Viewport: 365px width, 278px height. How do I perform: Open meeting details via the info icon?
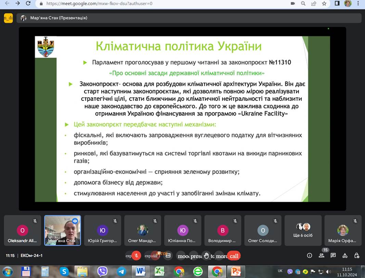coord(310,255)
